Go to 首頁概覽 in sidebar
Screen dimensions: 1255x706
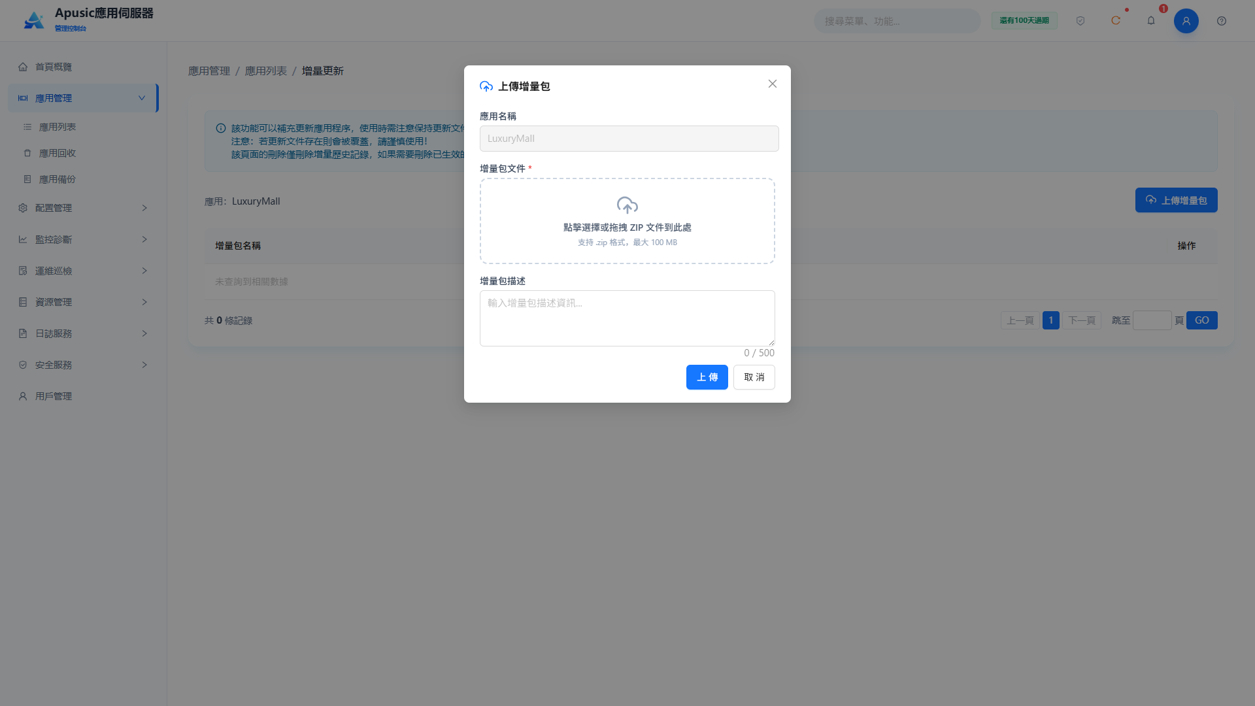[83, 67]
